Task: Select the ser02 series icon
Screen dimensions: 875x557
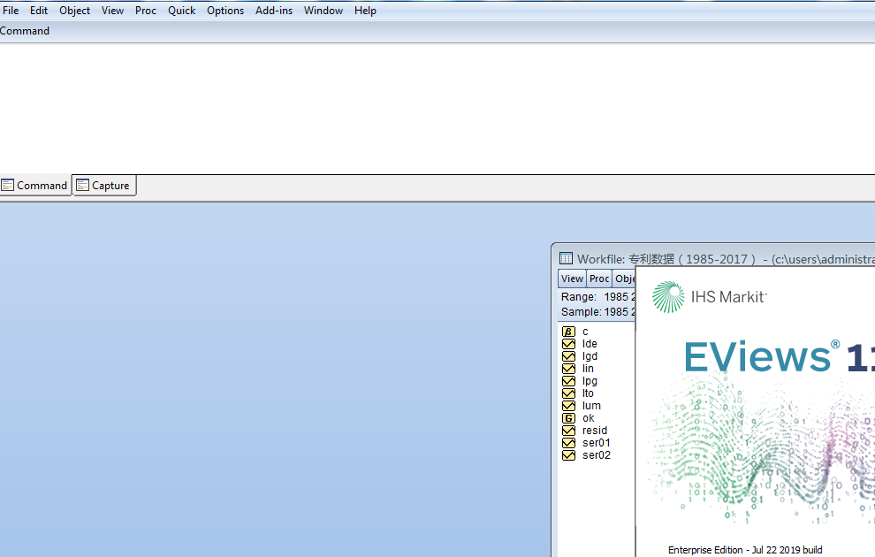Action: pos(568,455)
